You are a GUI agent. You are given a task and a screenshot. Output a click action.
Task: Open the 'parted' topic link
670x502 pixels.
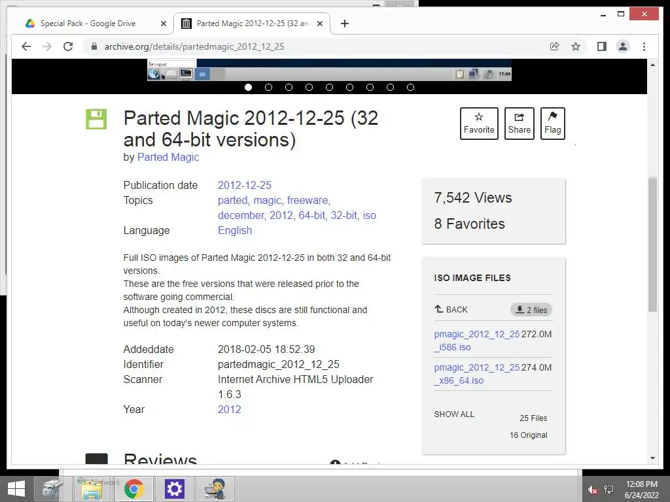click(x=232, y=200)
